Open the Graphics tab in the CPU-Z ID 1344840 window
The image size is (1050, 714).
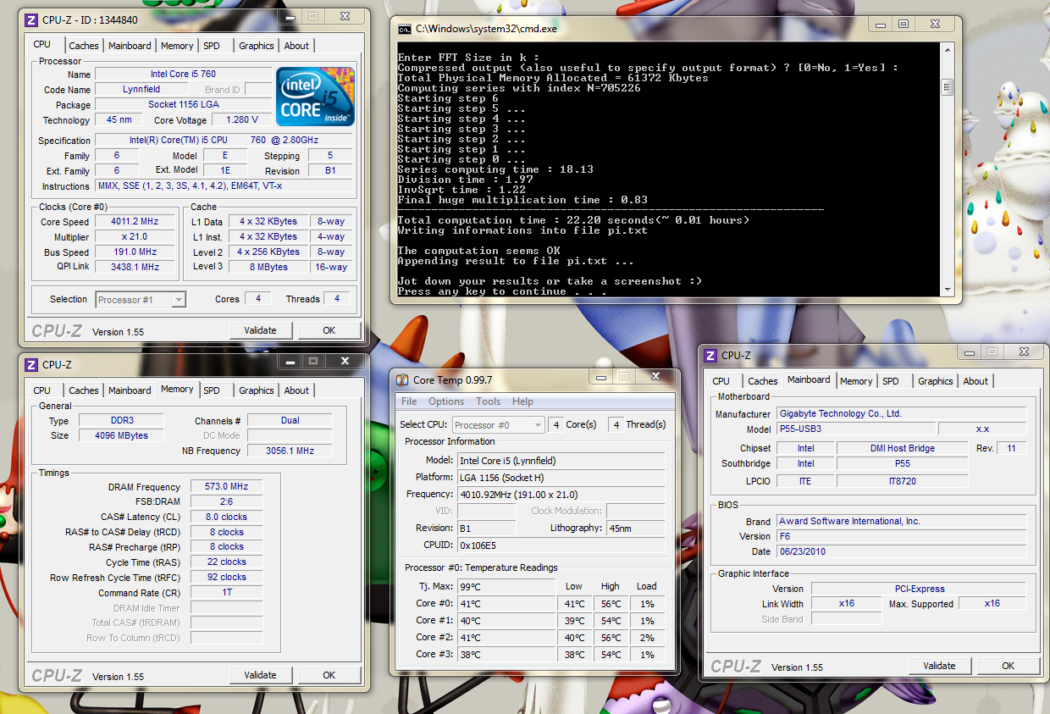(x=256, y=46)
